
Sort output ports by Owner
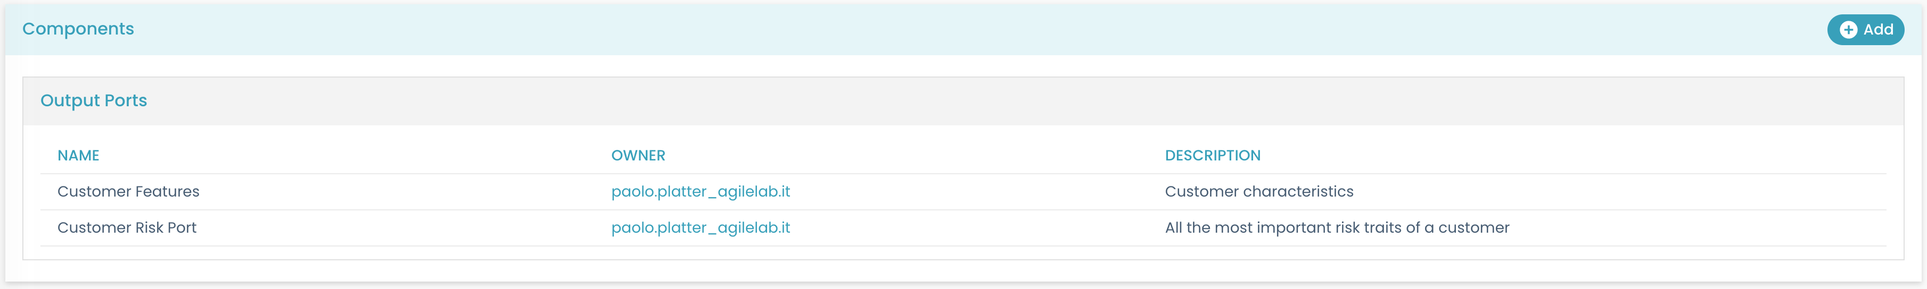[638, 155]
